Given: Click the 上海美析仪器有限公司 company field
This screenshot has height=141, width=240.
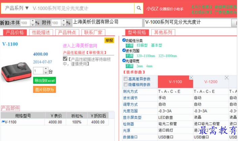Looking at the screenshot, I should [x=107, y=23].
